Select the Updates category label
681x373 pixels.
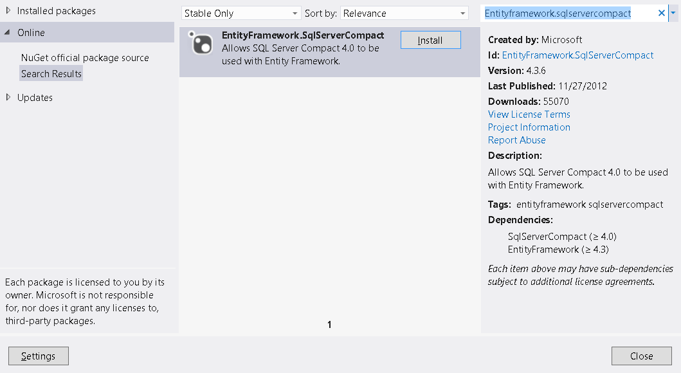[x=35, y=98]
